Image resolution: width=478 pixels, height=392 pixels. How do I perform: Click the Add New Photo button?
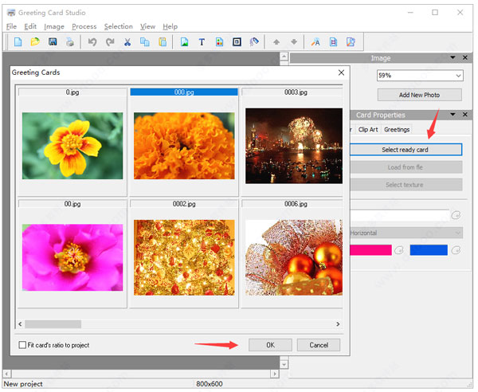tap(419, 95)
